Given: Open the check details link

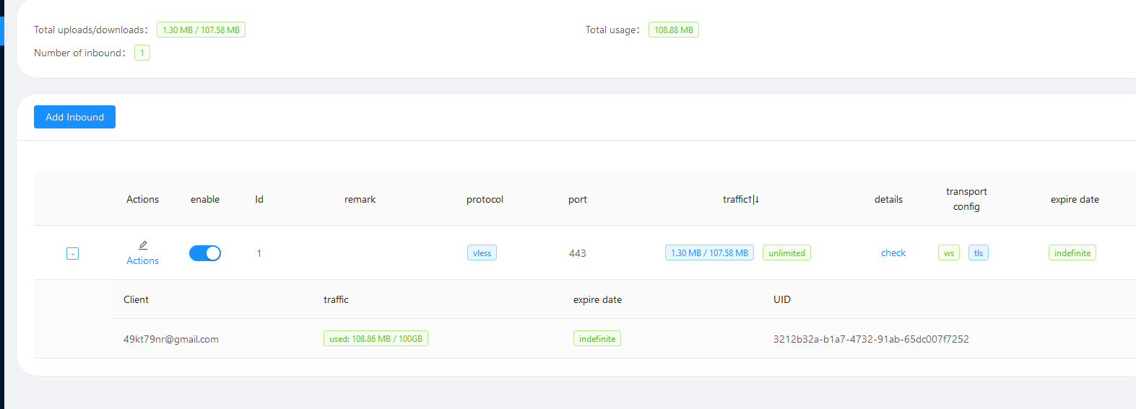Looking at the screenshot, I should tap(893, 253).
